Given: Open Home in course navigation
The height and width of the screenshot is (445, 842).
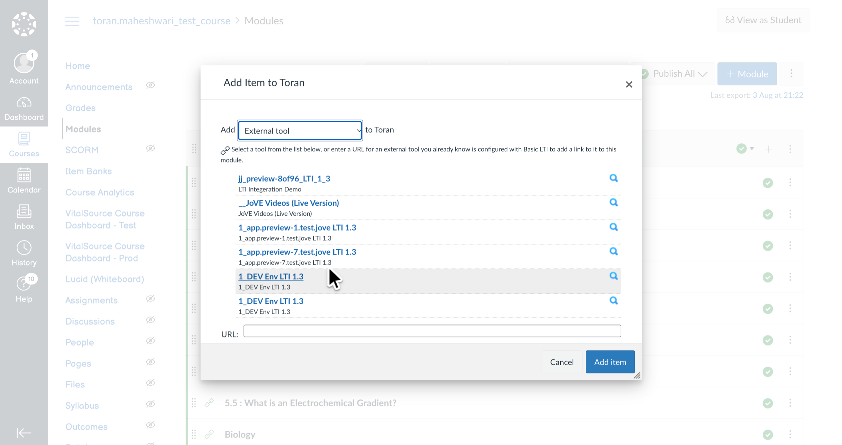Looking at the screenshot, I should pos(77,65).
